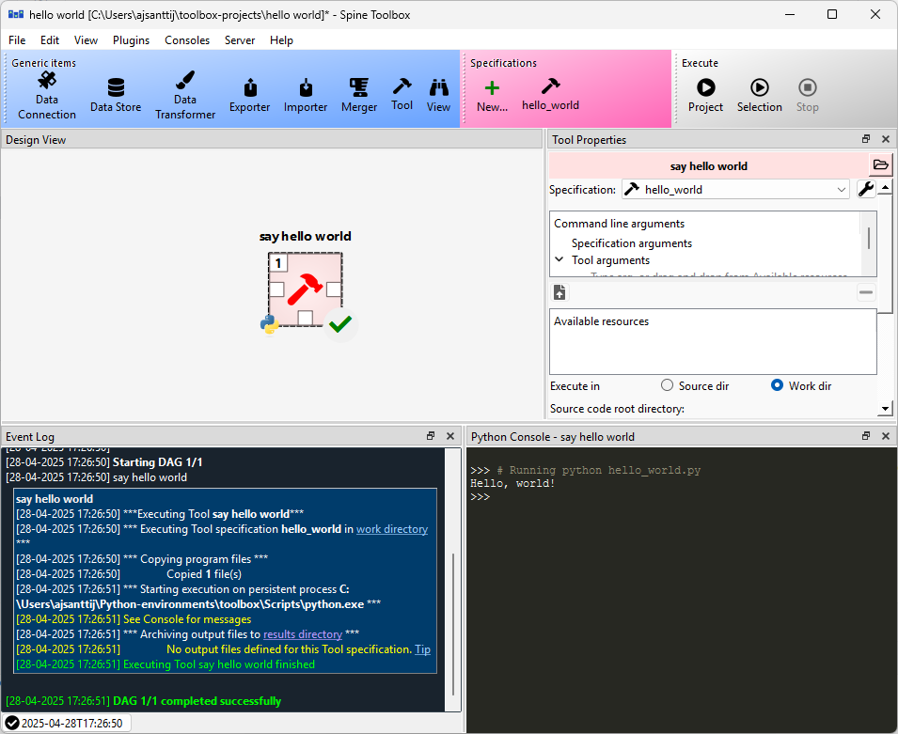The image size is (898, 734).
Task: Click the rank number 1 on tool item
Action: click(x=277, y=263)
